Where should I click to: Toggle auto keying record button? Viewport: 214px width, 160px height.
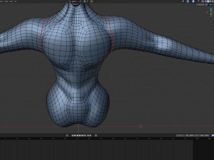[x=67, y=136]
